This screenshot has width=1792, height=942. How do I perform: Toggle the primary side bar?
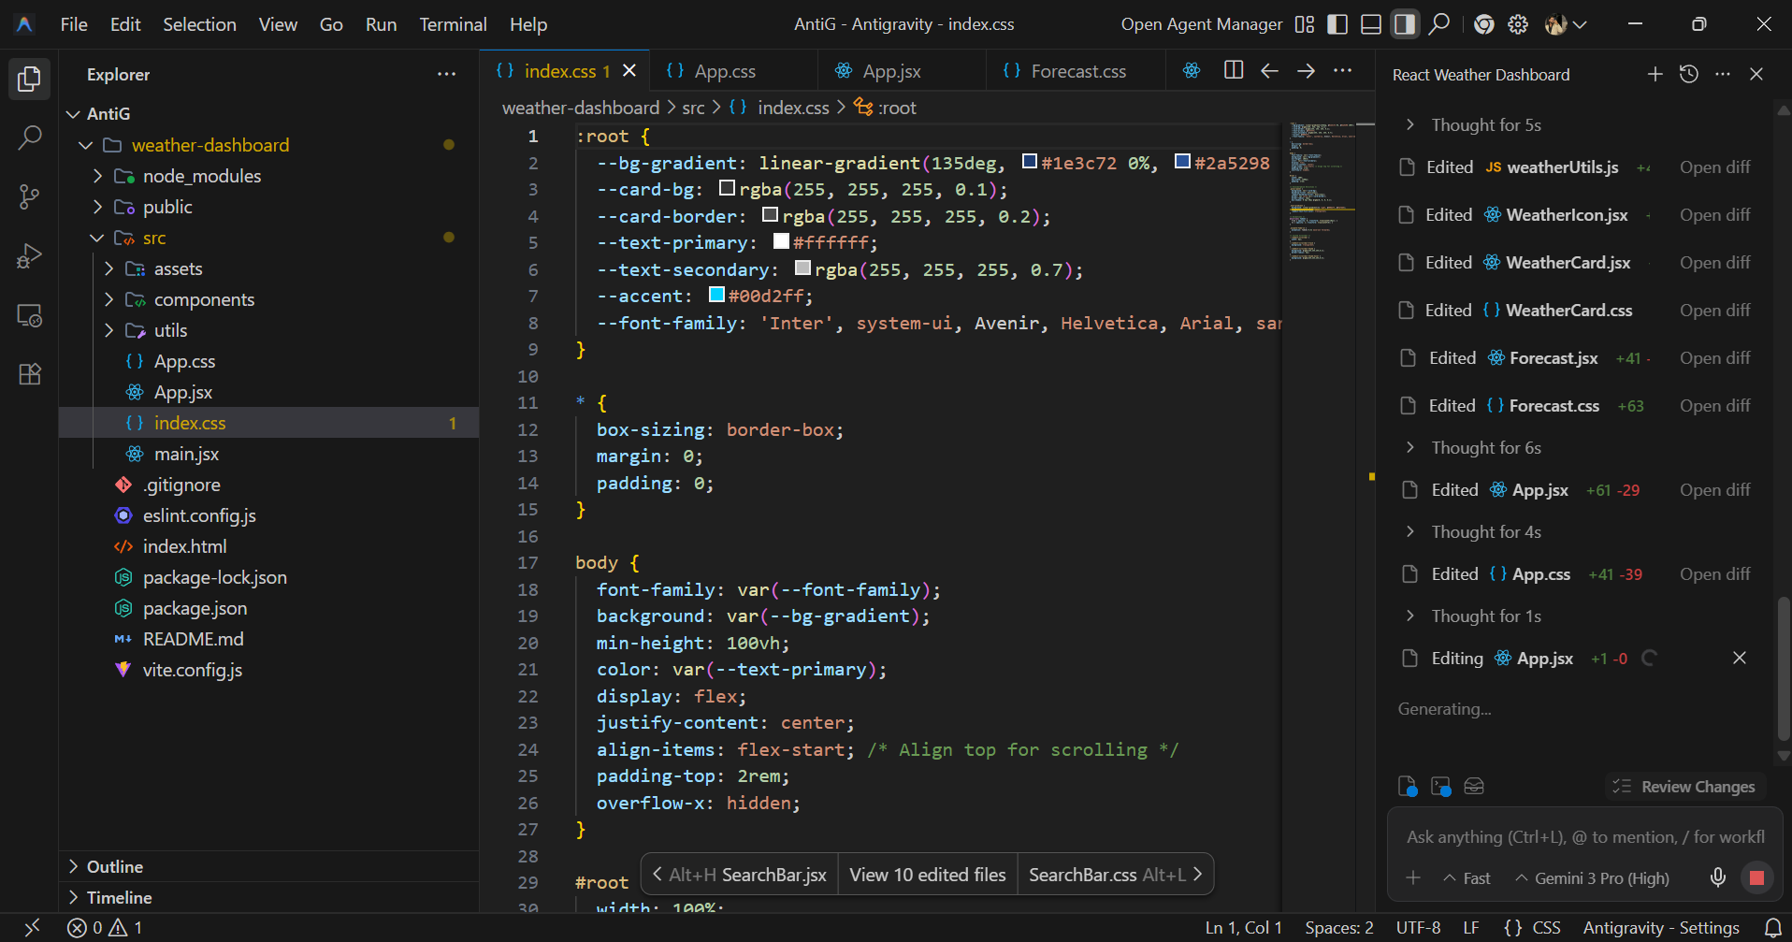[1337, 24]
